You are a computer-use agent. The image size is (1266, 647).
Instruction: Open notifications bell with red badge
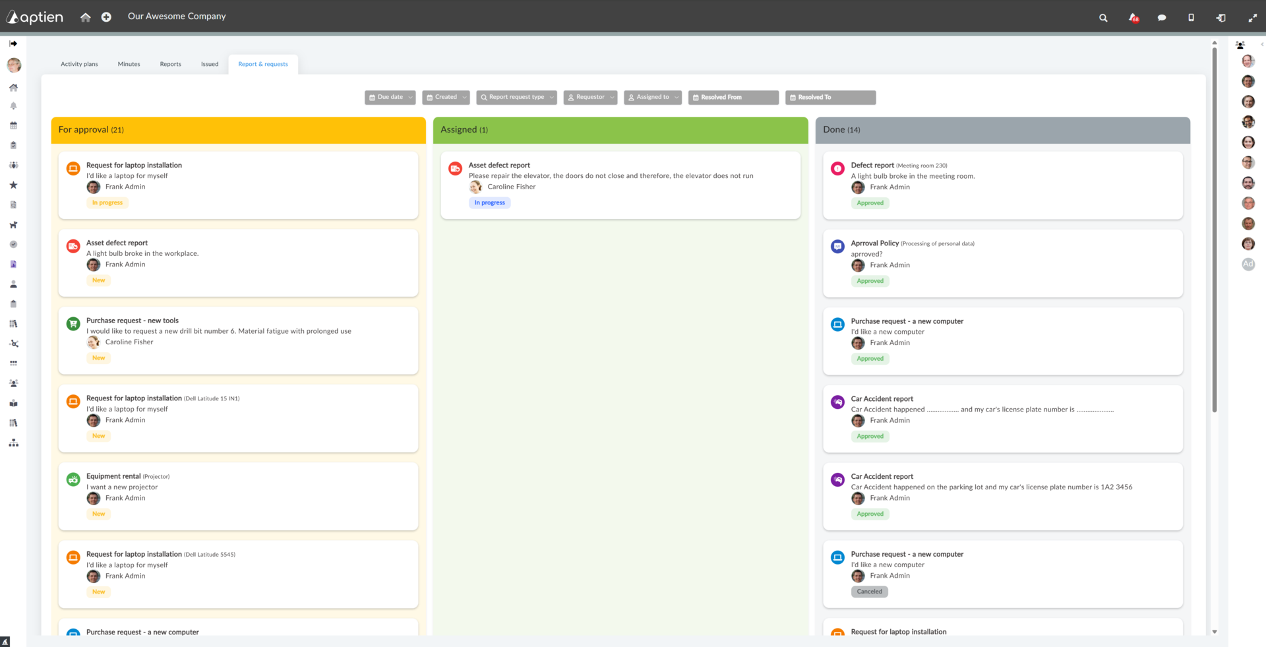click(x=1133, y=18)
